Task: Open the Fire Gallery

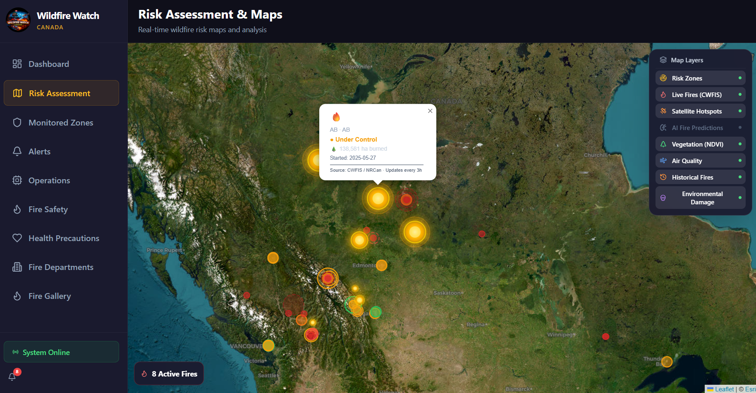Action: coord(61,296)
